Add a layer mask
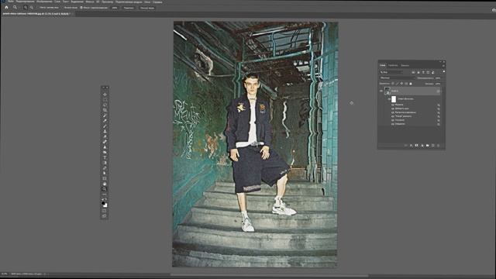The image size is (496, 279). point(416,146)
